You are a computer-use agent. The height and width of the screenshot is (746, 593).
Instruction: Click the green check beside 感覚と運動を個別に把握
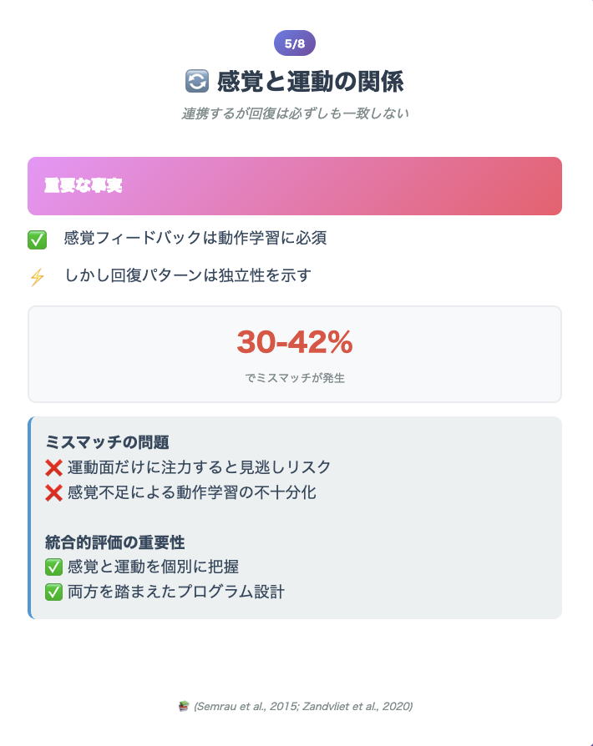point(53,567)
